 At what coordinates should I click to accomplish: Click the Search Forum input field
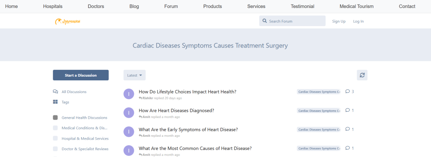pyautogui.click(x=292, y=21)
